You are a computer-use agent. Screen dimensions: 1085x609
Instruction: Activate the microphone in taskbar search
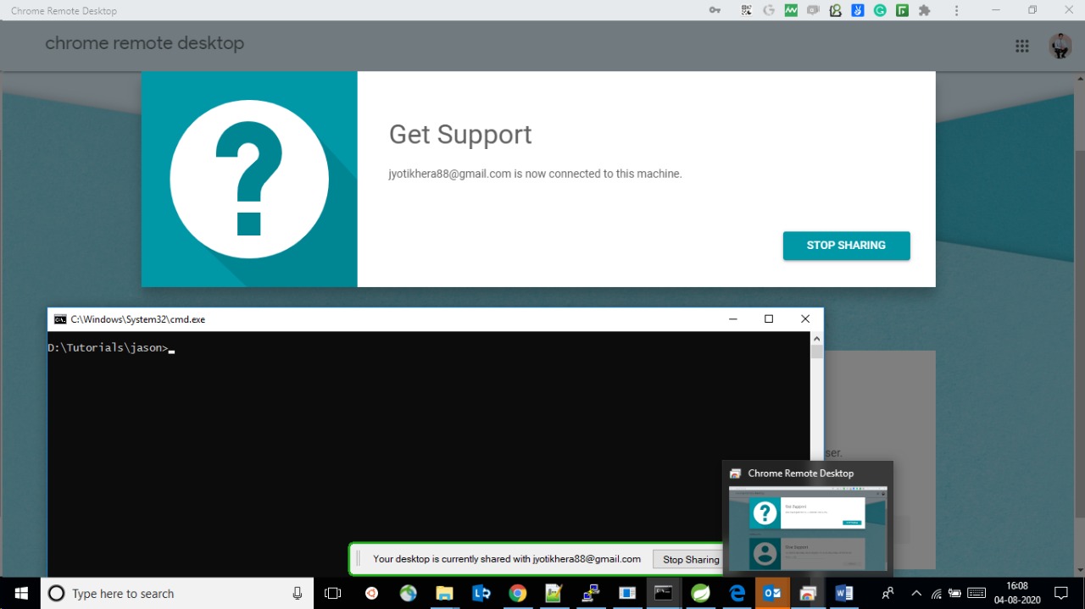click(x=298, y=593)
